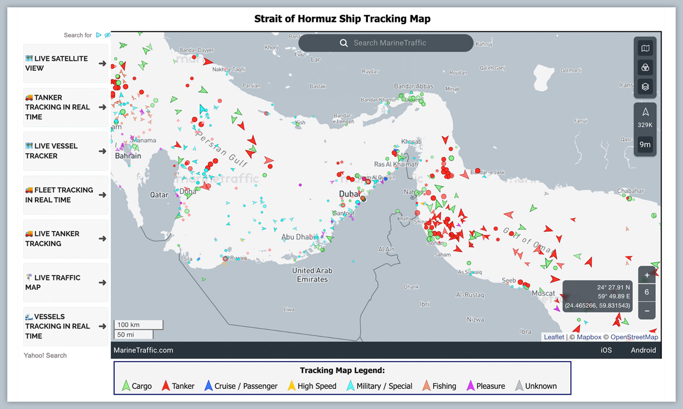The height and width of the screenshot is (409, 683).
Task: Hide the ad using the crossed-eye icon
Action: pos(107,35)
